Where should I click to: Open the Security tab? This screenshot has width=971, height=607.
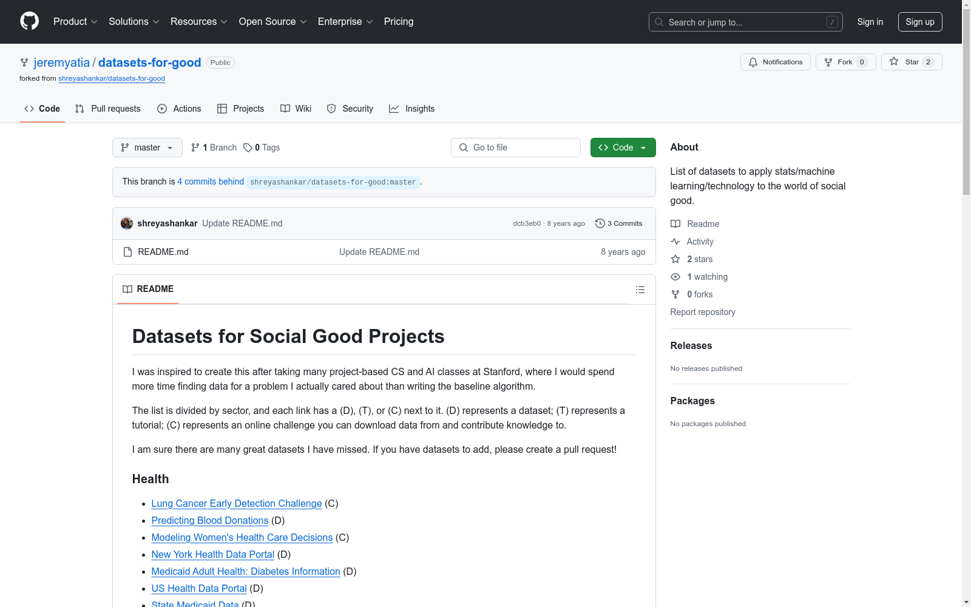click(x=350, y=109)
